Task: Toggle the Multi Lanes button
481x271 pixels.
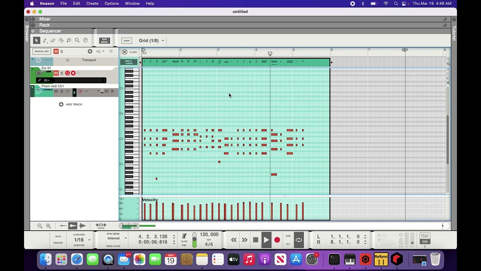Action: point(129,62)
